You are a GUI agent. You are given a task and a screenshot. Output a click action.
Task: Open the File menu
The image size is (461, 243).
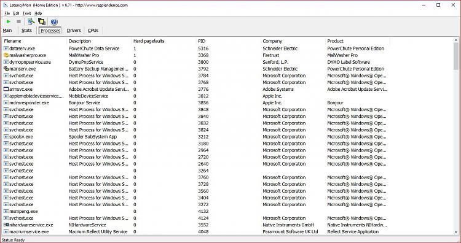pyautogui.click(x=7, y=13)
